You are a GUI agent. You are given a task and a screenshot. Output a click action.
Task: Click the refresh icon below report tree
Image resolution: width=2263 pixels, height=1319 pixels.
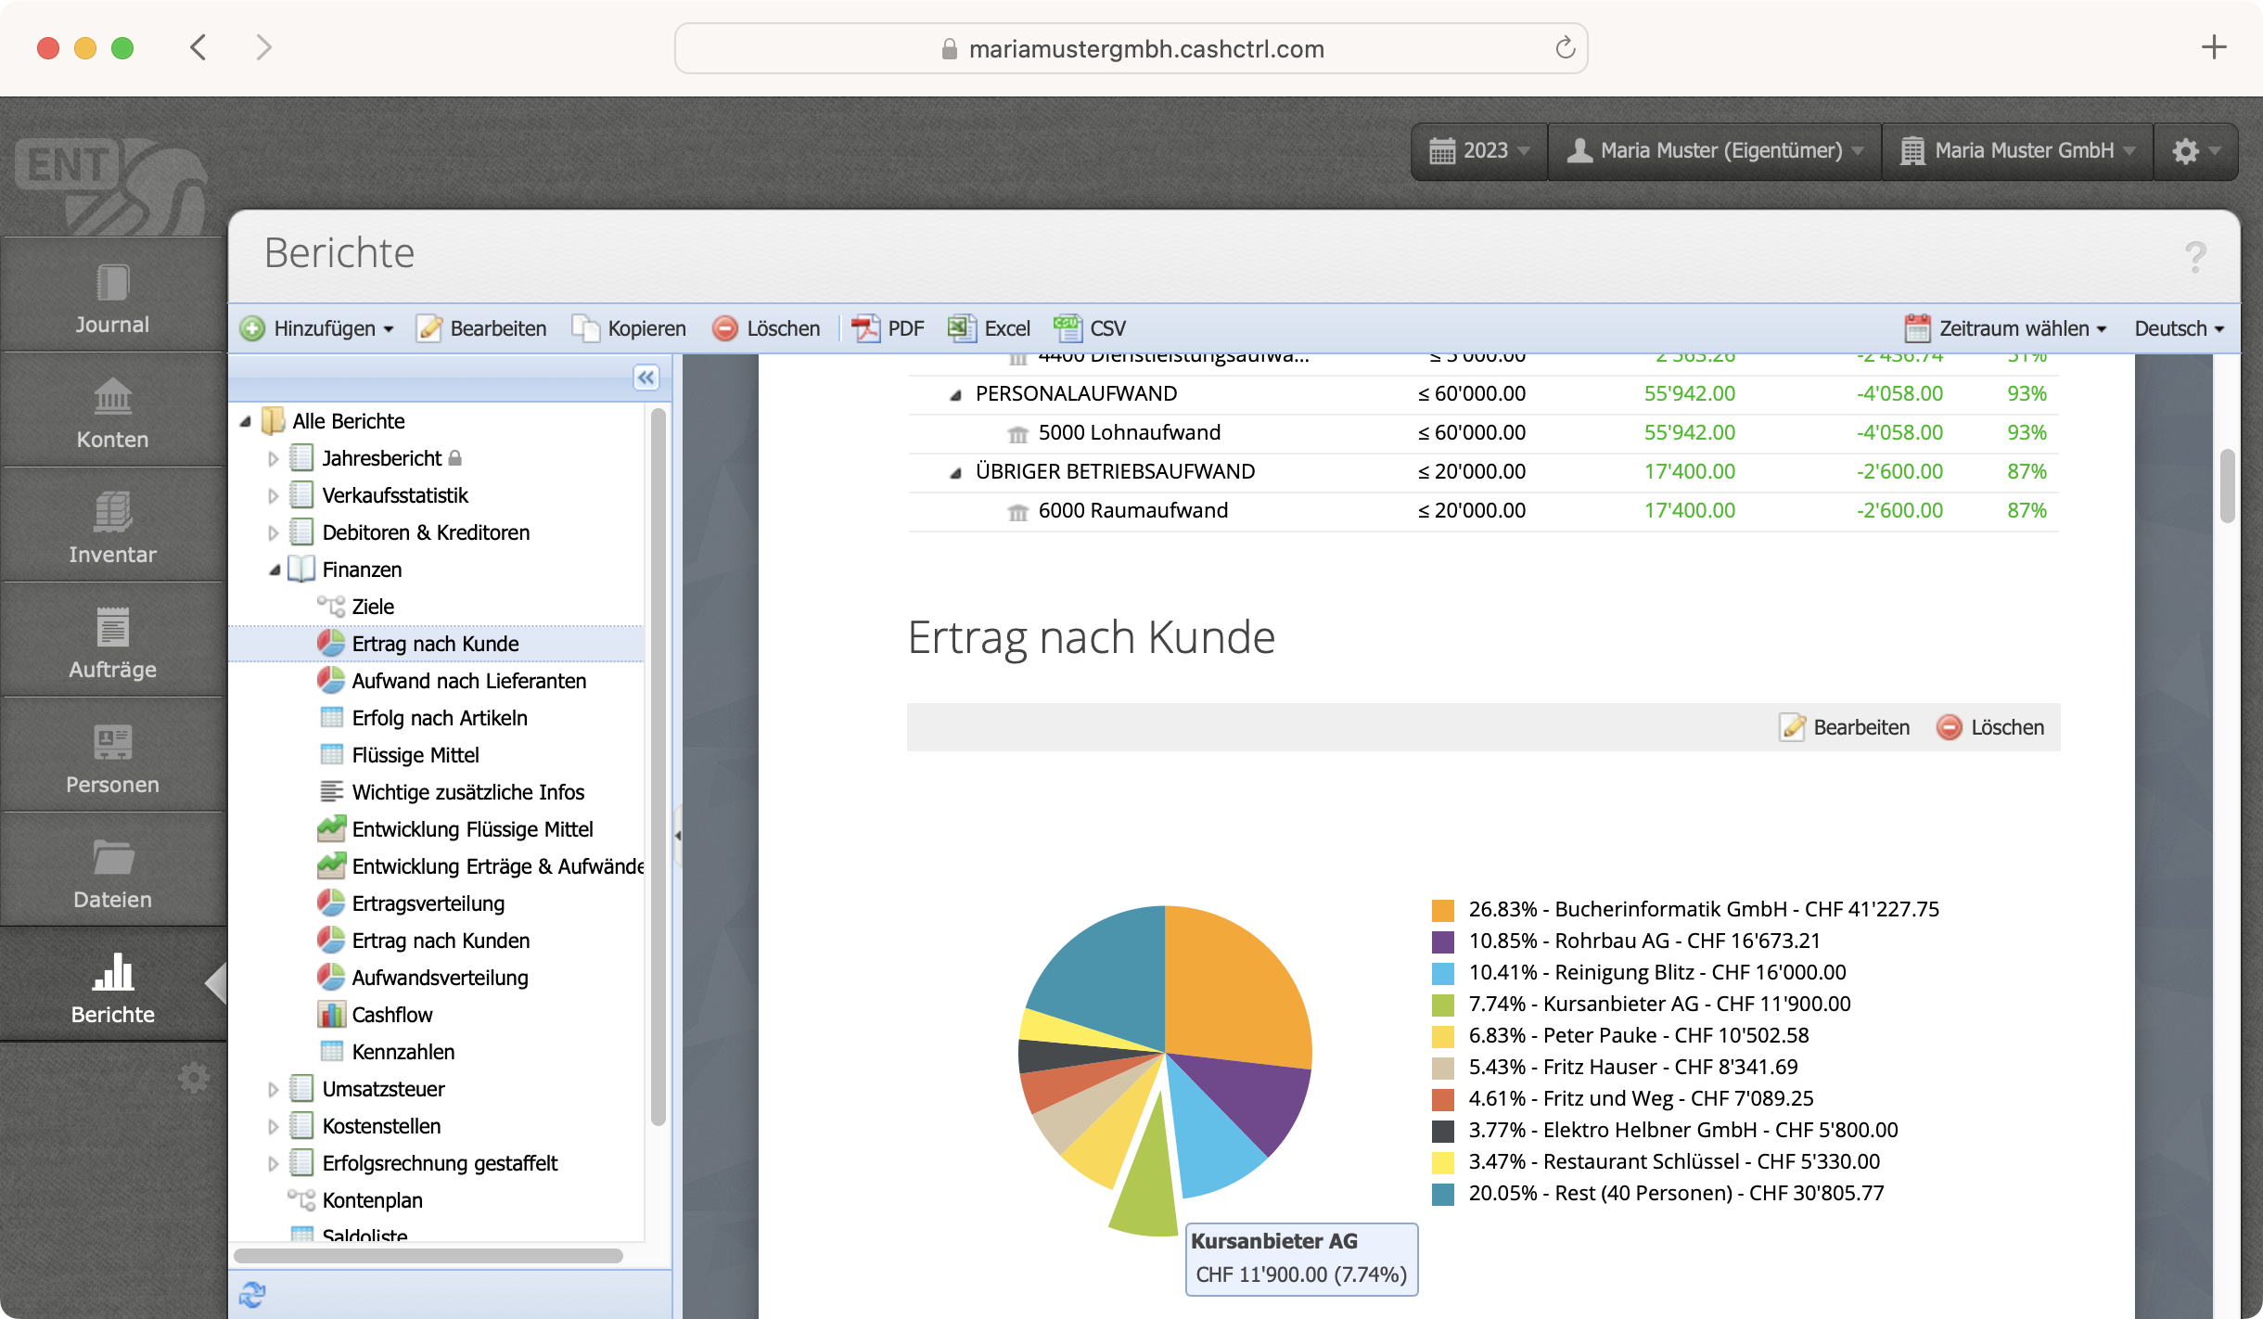(x=252, y=1294)
